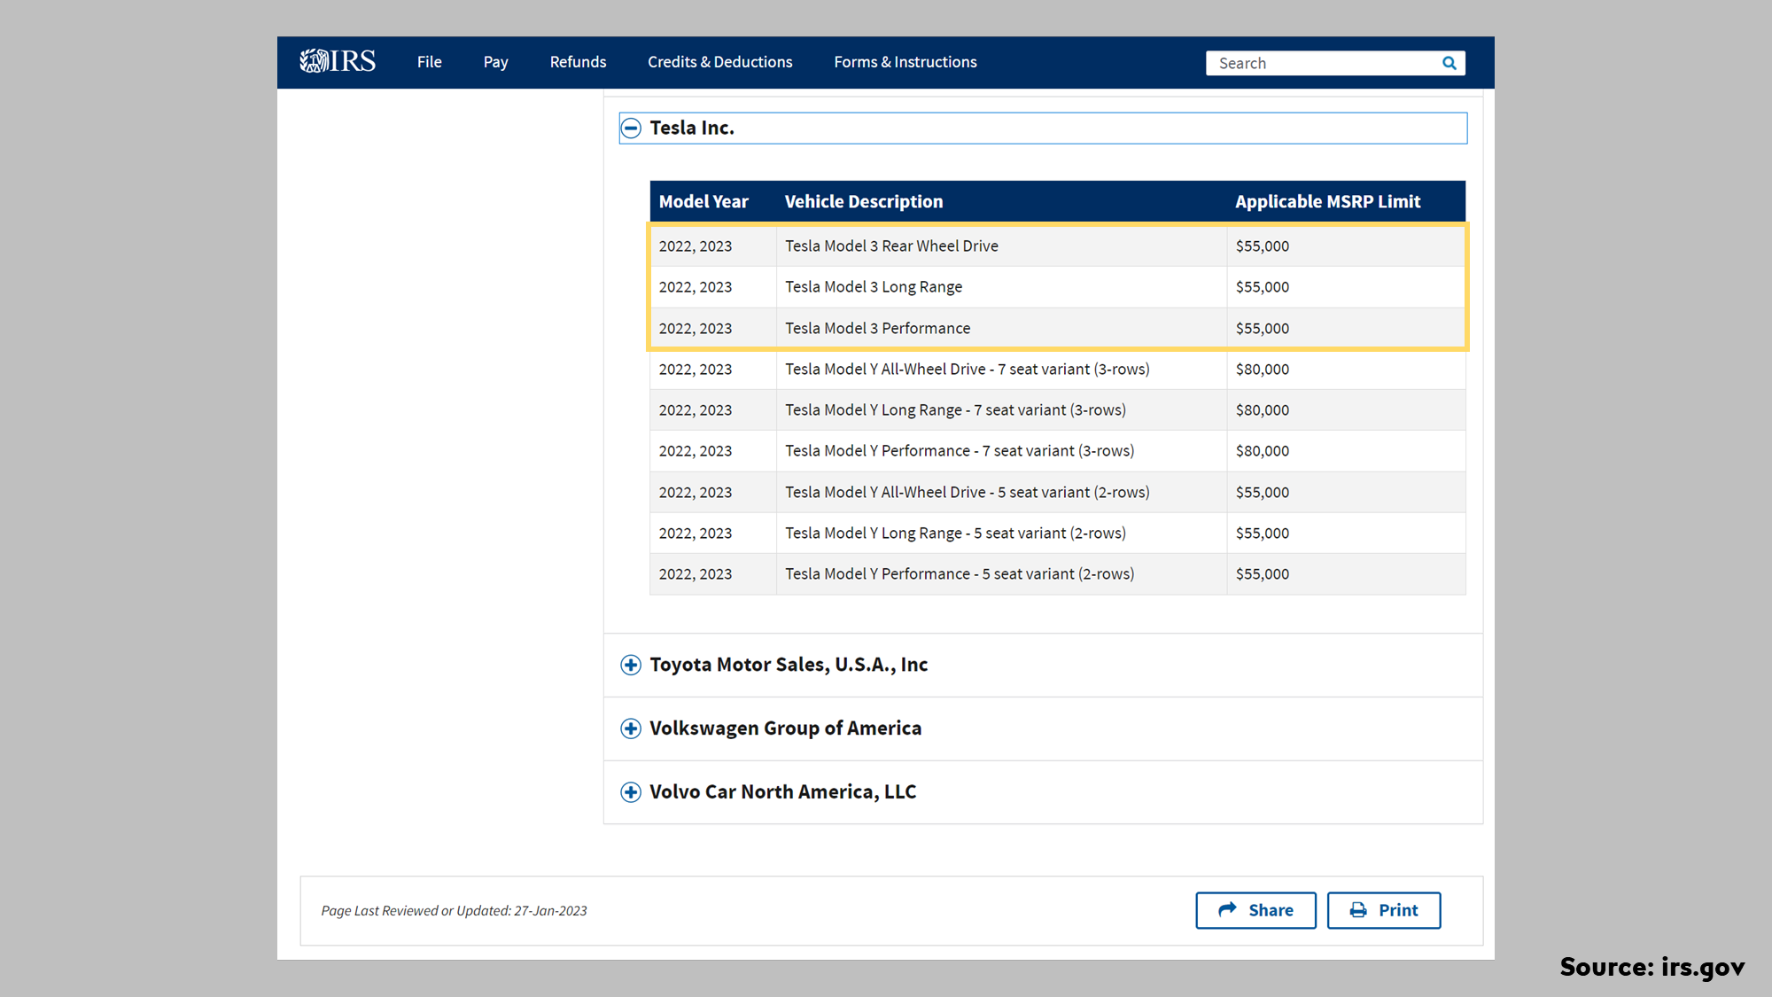Open the File menu

pos(430,62)
